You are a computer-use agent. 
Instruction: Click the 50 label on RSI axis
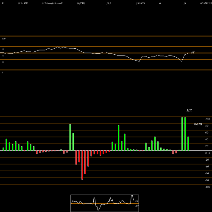point(3,56)
